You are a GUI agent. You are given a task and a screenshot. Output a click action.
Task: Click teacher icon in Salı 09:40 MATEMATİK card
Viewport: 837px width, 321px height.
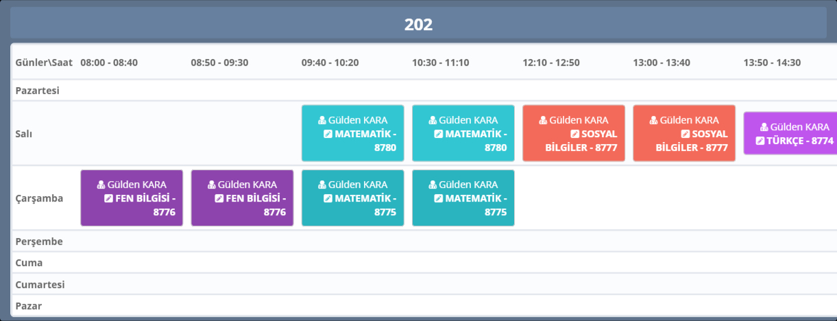pyautogui.click(x=322, y=120)
